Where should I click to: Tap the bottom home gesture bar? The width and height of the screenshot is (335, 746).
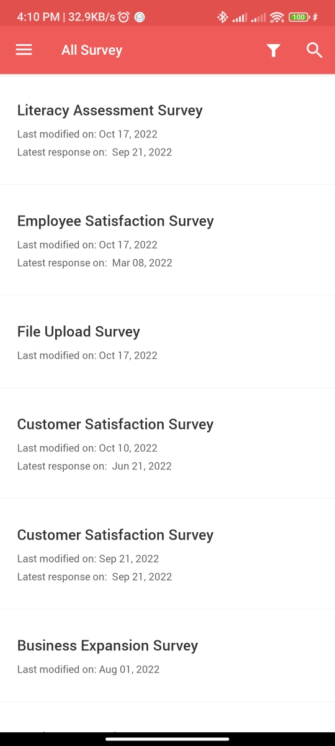coord(167,739)
